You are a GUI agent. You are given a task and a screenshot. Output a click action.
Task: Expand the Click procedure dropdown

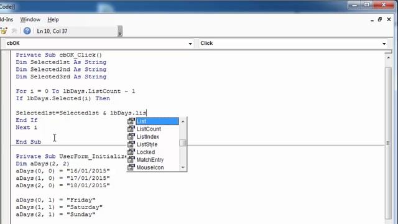tap(384, 44)
